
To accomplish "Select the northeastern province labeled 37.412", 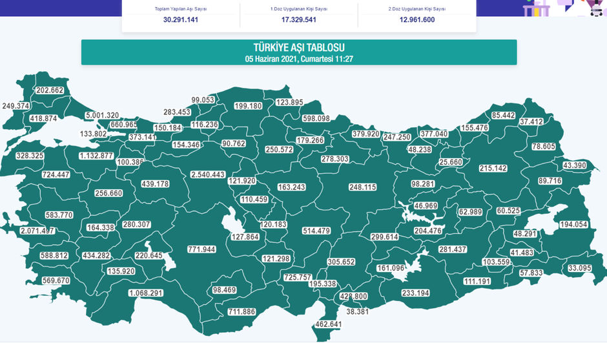I will pyautogui.click(x=531, y=121).
